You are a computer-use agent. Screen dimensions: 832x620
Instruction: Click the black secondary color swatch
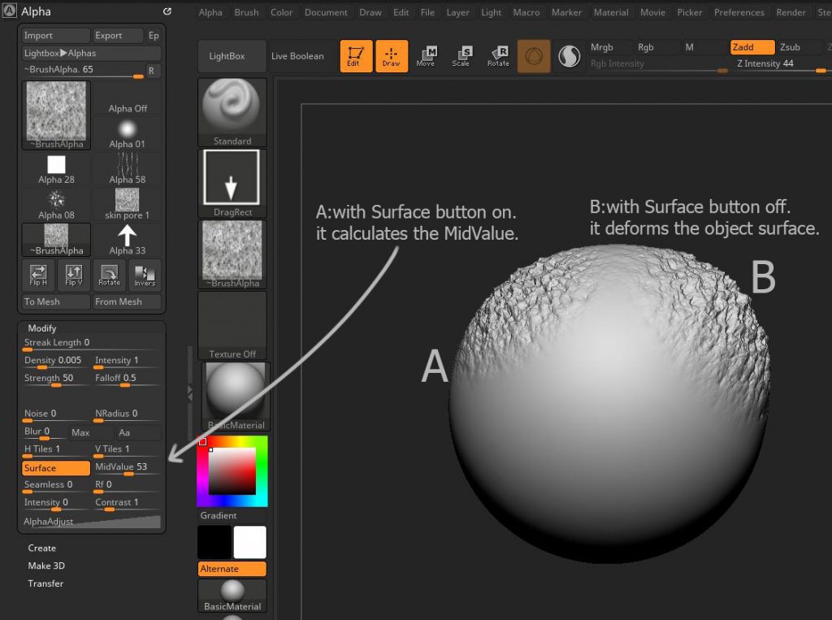214,542
